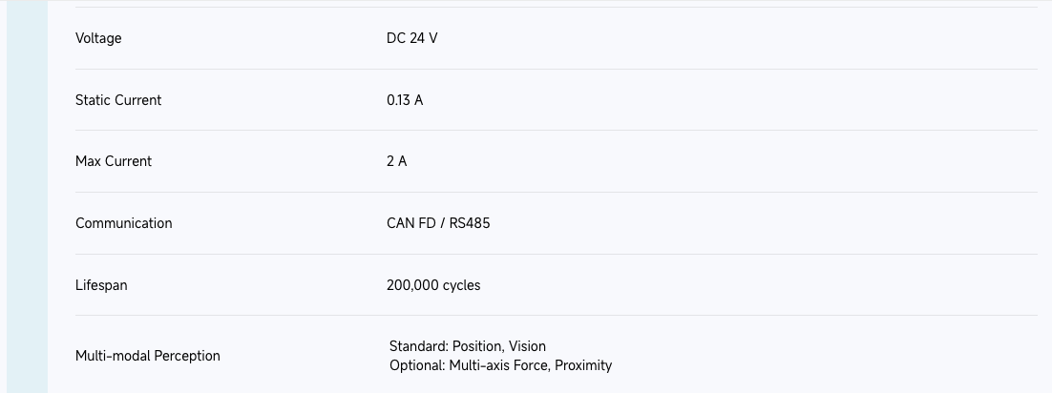Select the 0.13 A value
The height and width of the screenshot is (393, 1052).
pos(405,100)
